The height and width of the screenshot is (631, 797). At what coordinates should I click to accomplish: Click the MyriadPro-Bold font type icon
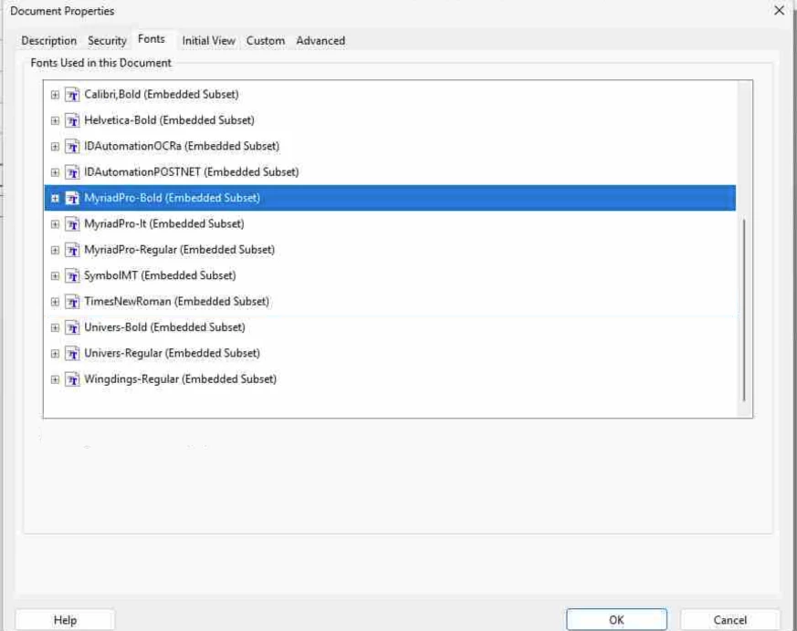point(72,199)
